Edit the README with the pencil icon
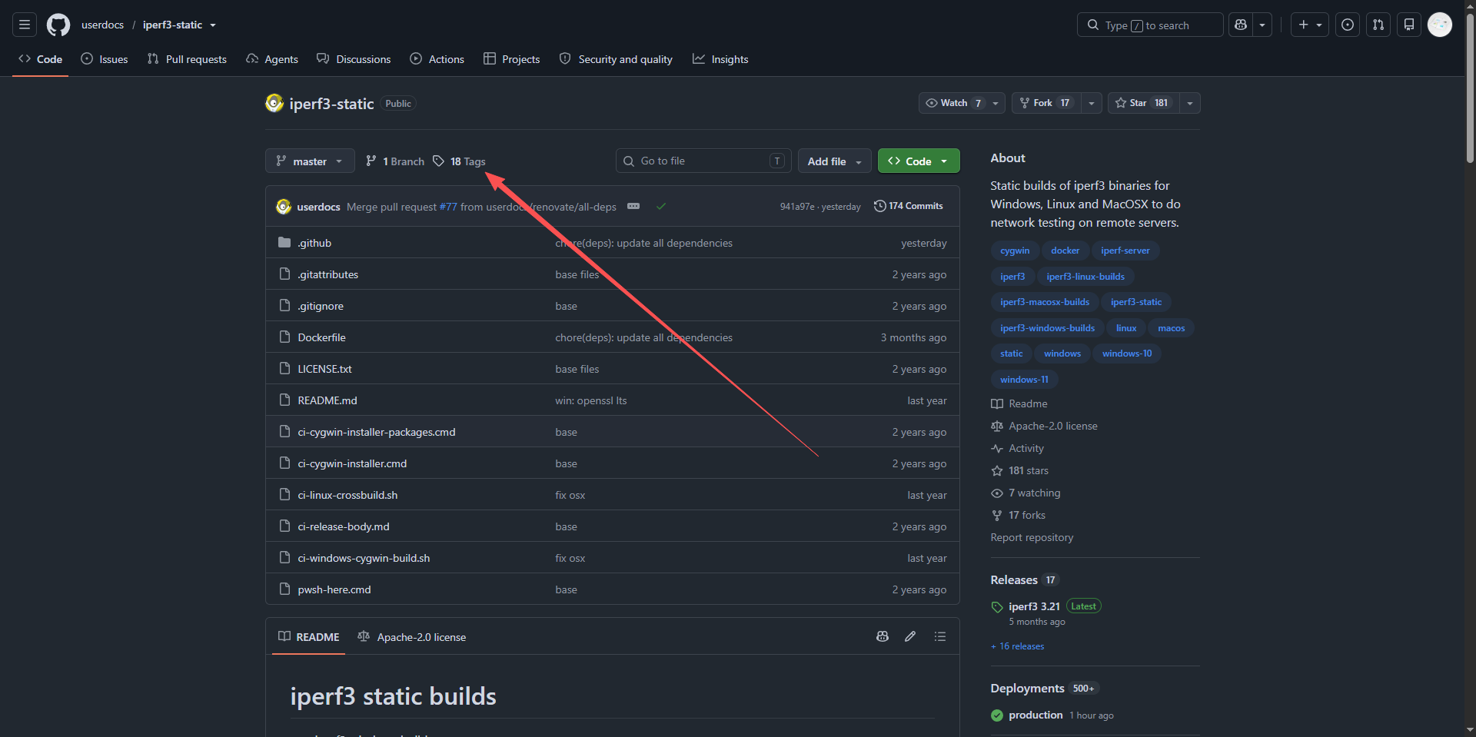The width and height of the screenshot is (1476, 737). [910, 636]
